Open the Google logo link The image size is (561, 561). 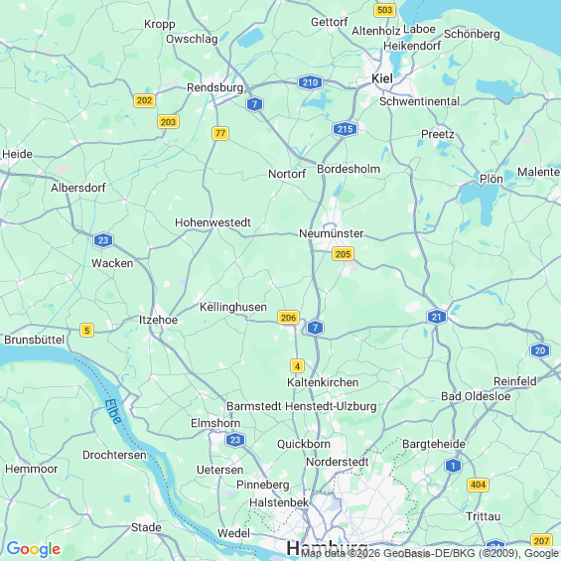click(x=34, y=549)
